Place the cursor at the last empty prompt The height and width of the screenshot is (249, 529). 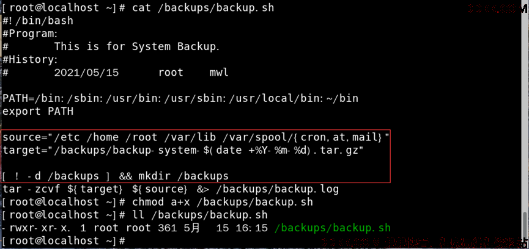(x=130, y=241)
